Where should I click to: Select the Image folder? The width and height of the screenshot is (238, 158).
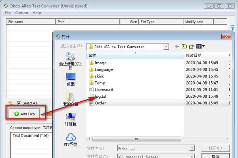[100, 63]
